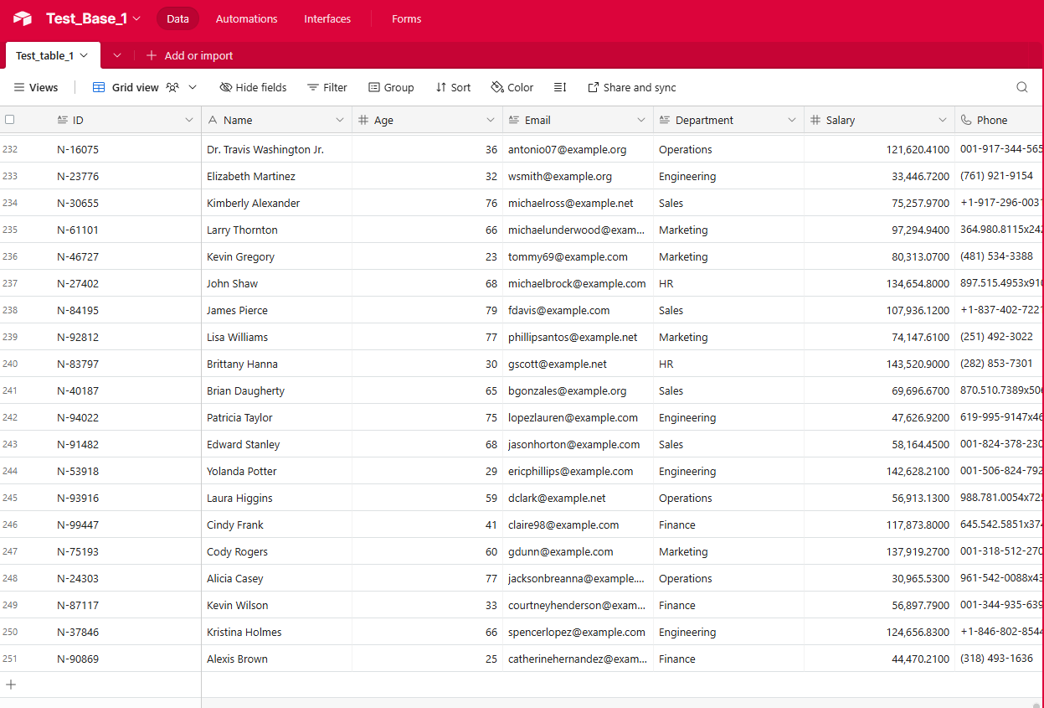Click the Group button

coord(391,87)
